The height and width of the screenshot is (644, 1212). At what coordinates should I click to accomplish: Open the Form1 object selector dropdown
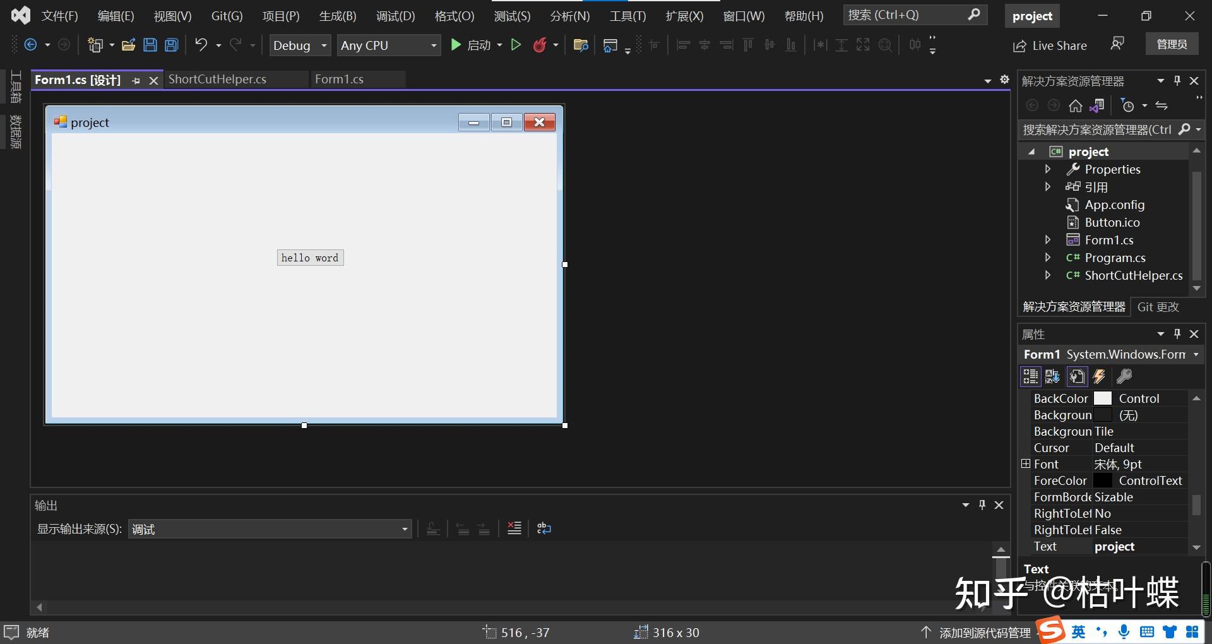pyautogui.click(x=1196, y=355)
